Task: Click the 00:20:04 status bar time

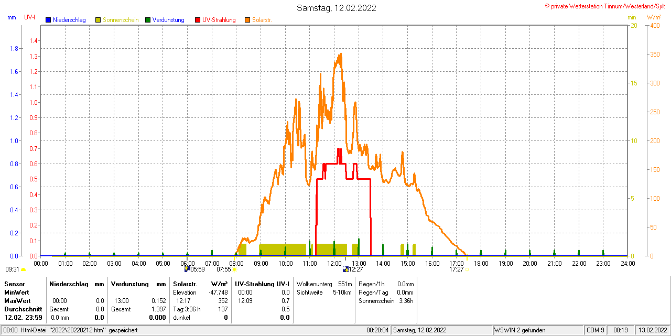Action: pos(377,330)
